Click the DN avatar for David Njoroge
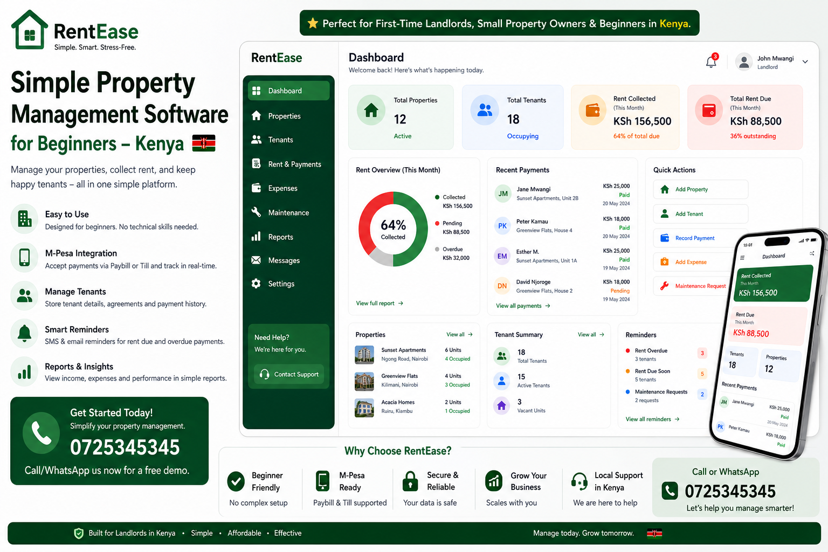This screenshot has height=552, width=828. coord(502,286)
